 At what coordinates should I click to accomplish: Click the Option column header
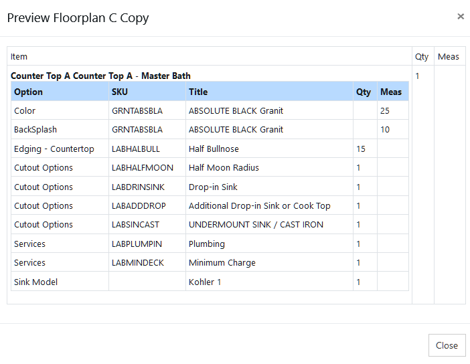tap(28, 92)
